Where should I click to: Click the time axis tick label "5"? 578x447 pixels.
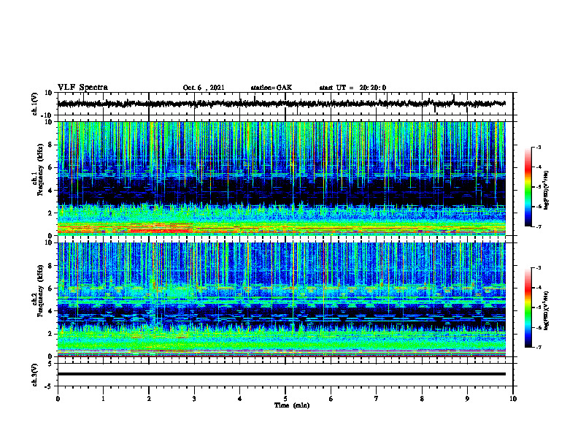pyautogui.click(x=285, y=399)
